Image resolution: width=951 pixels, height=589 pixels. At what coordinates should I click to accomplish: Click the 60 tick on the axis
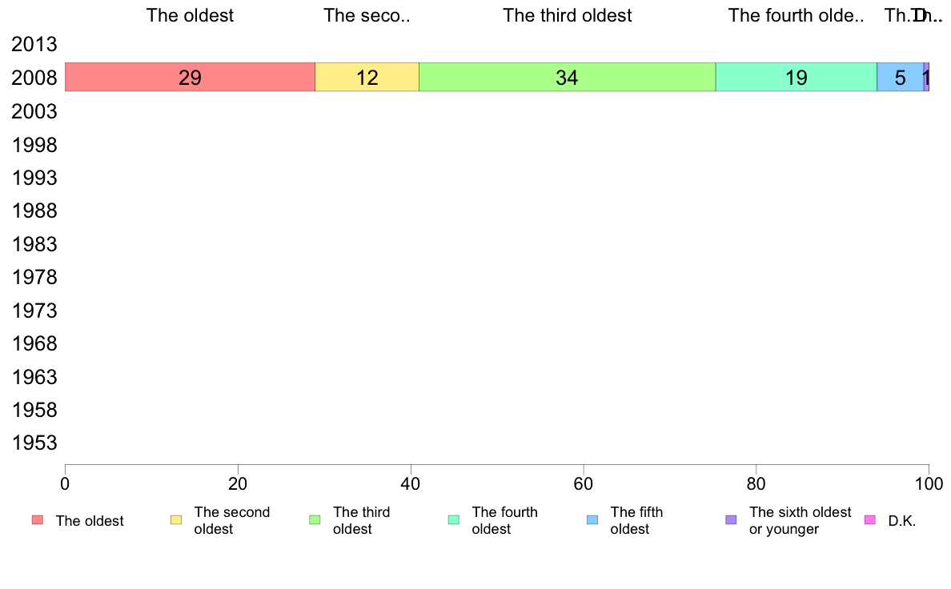584,483
